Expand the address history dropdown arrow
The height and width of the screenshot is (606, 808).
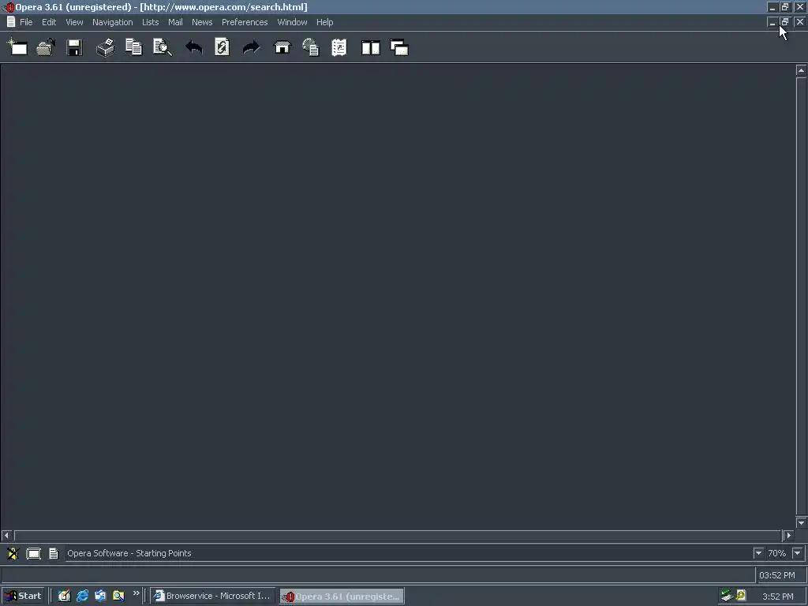[x=758, y=553]
